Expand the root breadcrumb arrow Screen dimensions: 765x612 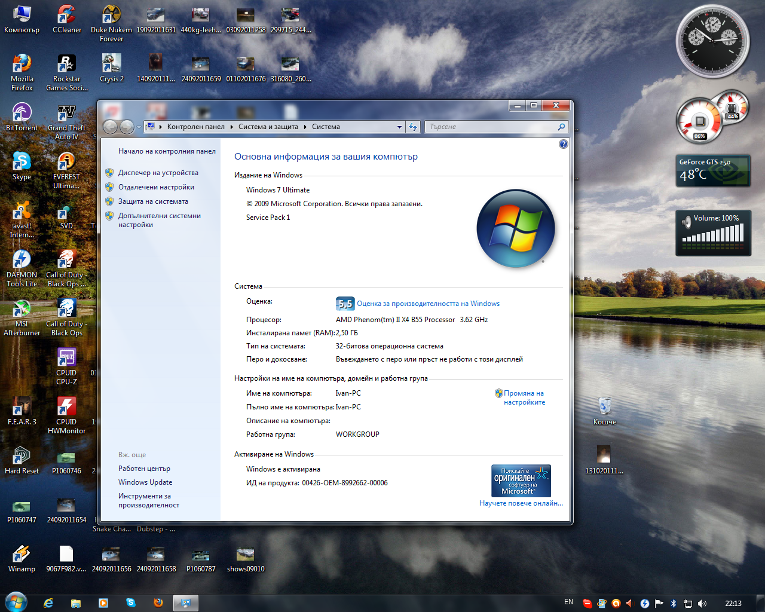161,127
